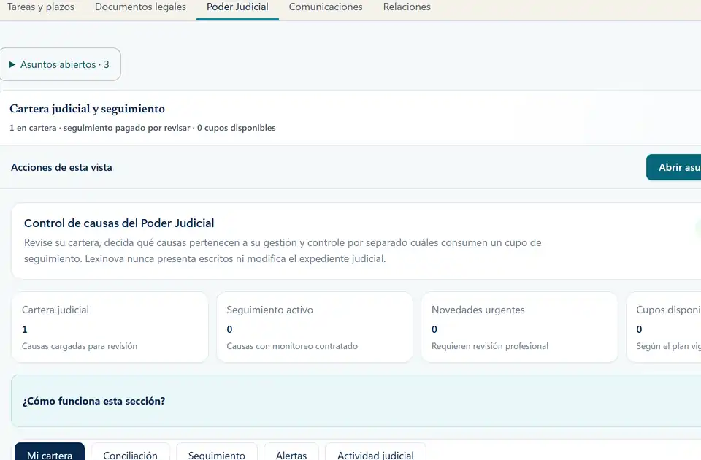Click the 'Revise su cartera' description paragraph
This screenshot has height=460, width=701.
(x=283, y=250)
